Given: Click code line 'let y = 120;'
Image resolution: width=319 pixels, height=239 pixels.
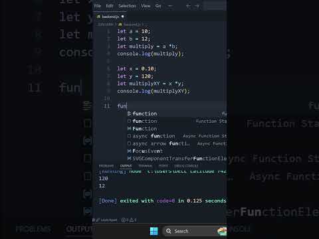Looking at the screenshot, I should (x=135, y=76).
